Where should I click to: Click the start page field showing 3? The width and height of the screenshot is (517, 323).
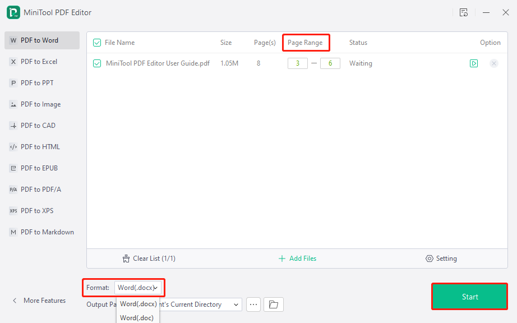(x=297, y=63)
